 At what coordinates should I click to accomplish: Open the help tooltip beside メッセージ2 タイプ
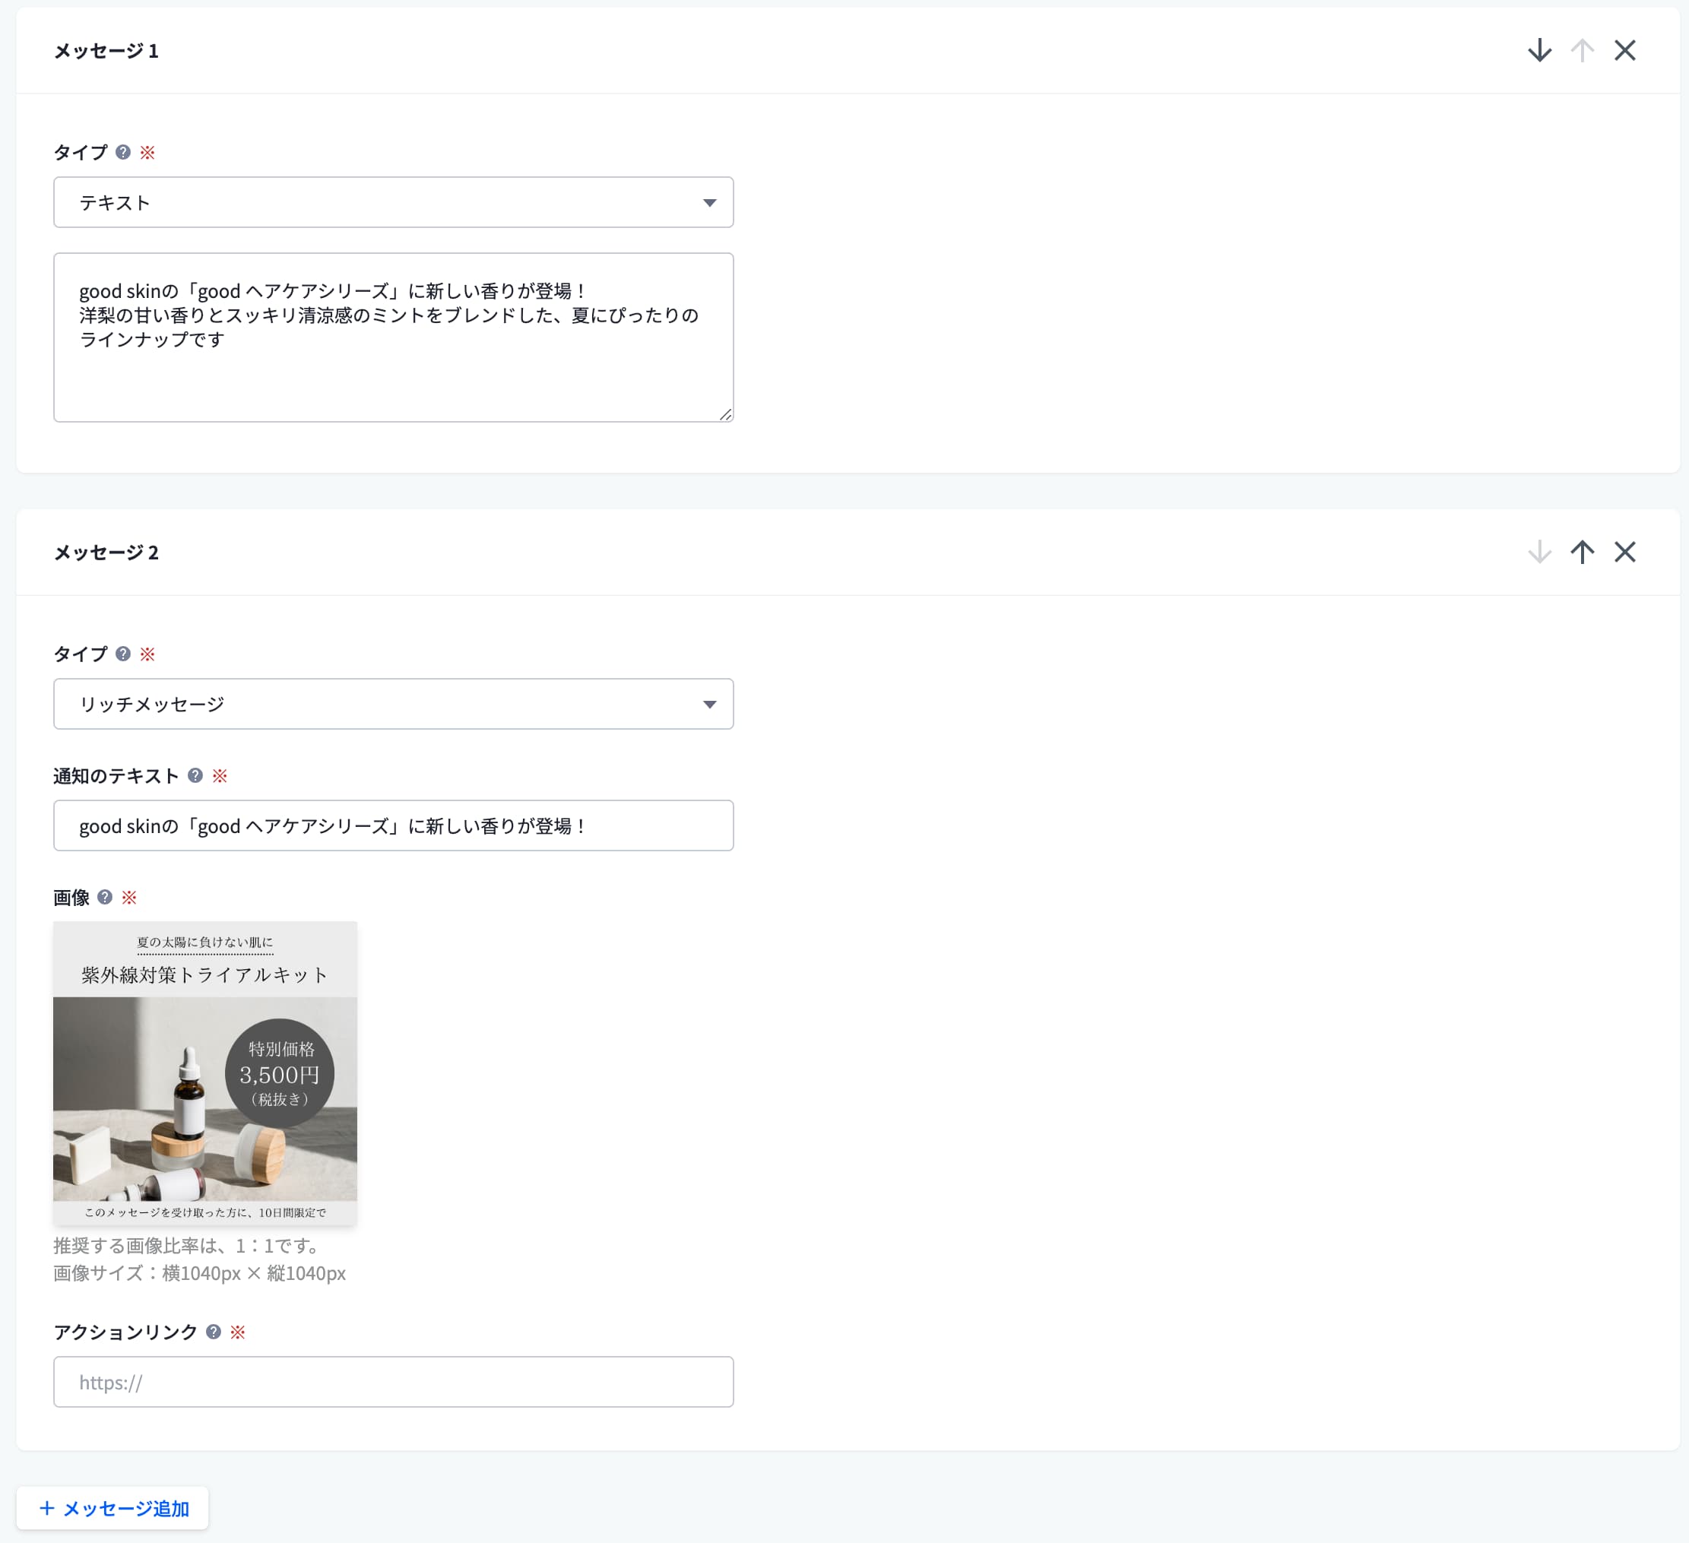(x=122, y=654)
